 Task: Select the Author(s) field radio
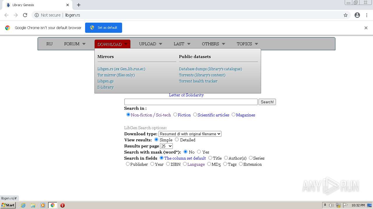click(x=226, y=158)
